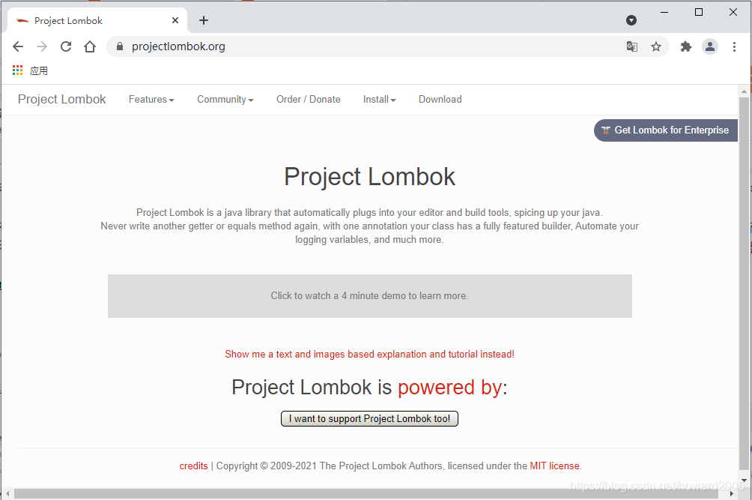Click I want to support Project Lombok

(x=369, y=418)
